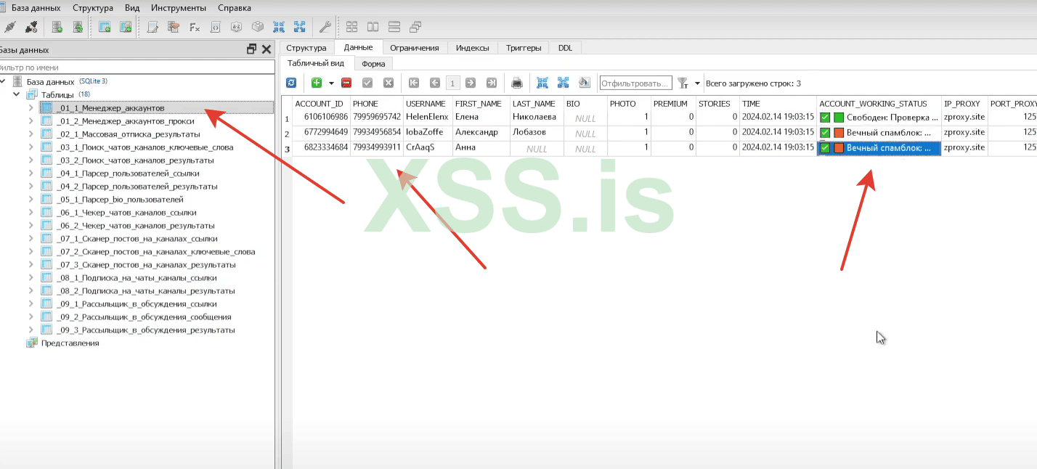The width and height of the screenshot is (1037, 469).
Task: Click the phone cell 79934956854
Action: (x=377, y=133)
